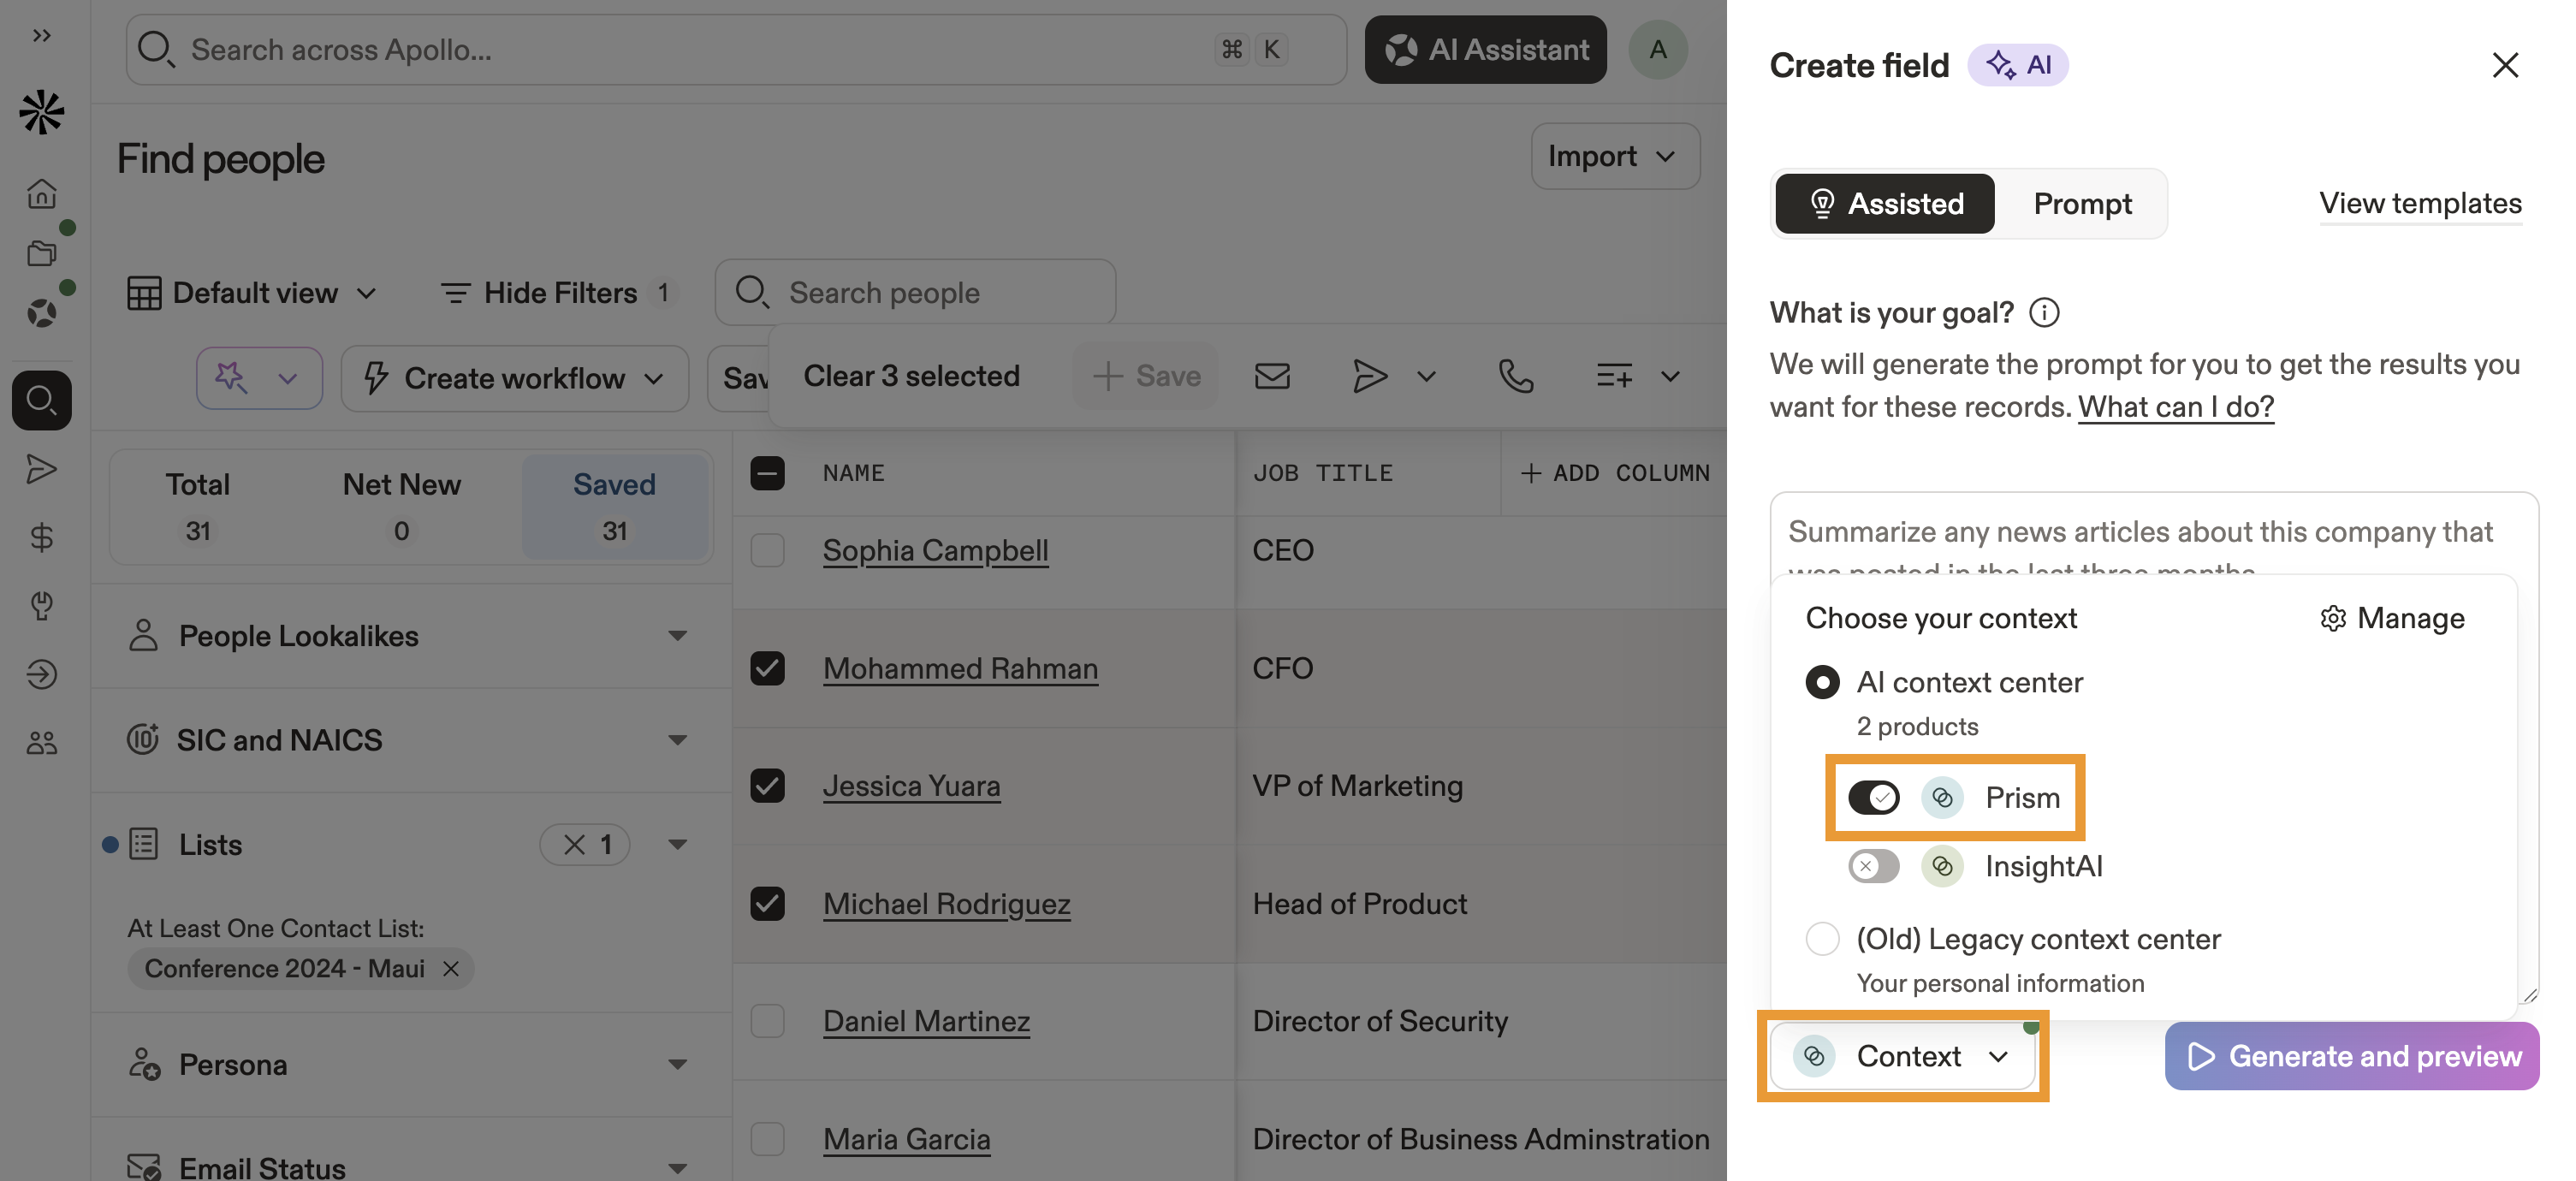Viewport: 2576px width, 1181px height.
Task: Click Generate and preview button
Action: coord(2352,1056)
